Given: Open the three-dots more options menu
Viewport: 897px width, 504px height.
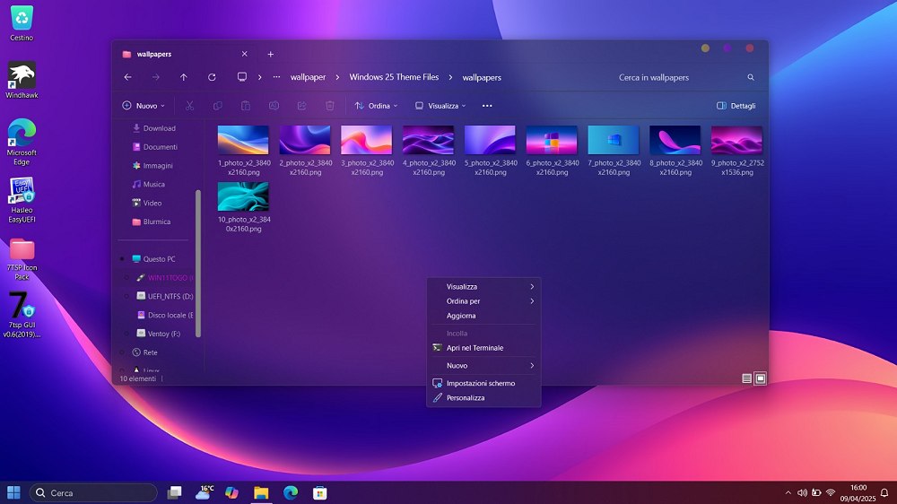Looking at the screenshot, I should (x=487, y=106).
